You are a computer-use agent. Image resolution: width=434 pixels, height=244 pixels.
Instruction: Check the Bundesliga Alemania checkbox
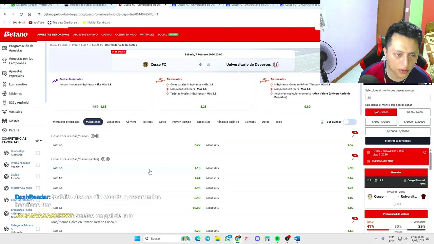[38, 153]
